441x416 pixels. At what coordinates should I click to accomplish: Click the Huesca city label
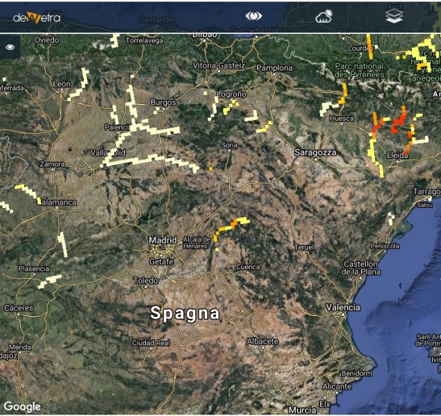(342, 118)
